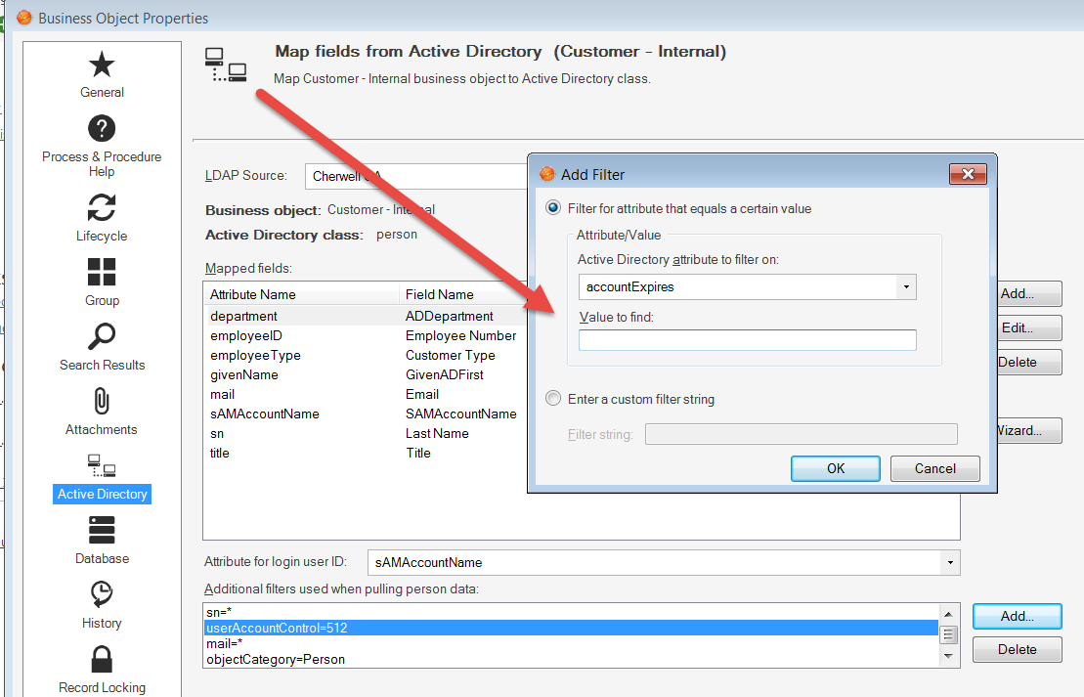
Task: Confirm the Add Filter dialog with OK
Action: 835,468
